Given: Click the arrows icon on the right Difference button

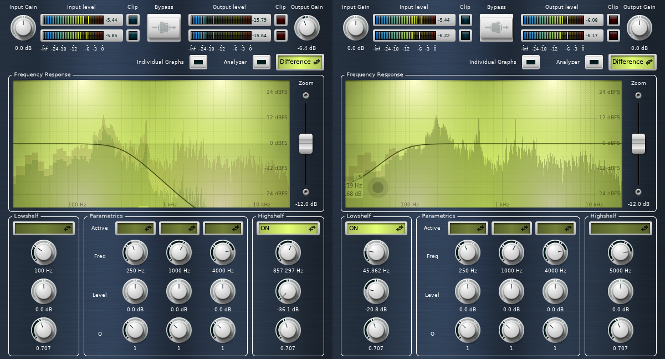Looking at the screenshot, I should tap(649, 62).
